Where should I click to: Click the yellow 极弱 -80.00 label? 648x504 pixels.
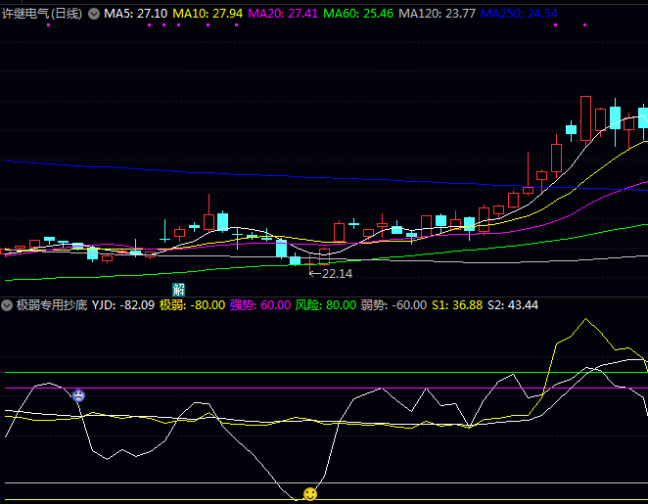192,305
